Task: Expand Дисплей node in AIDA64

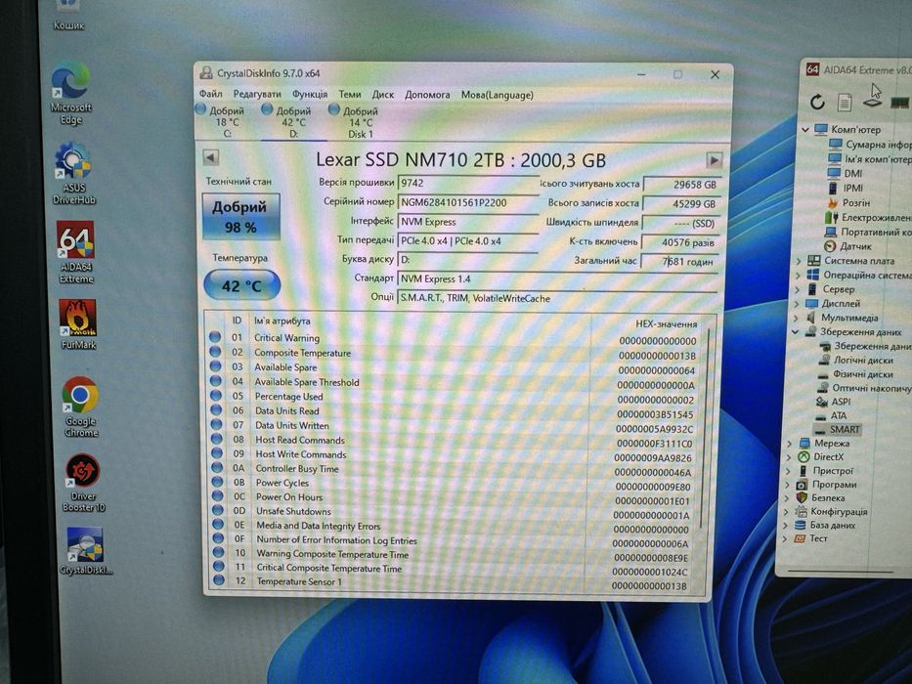Action: tap(797, 304)
